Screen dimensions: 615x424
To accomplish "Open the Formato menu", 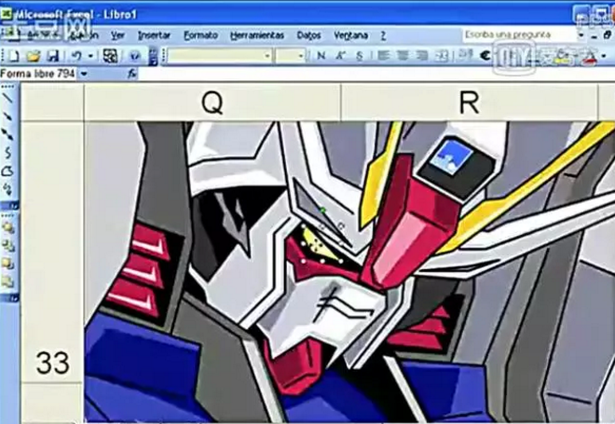I will [x=201, y=35].
